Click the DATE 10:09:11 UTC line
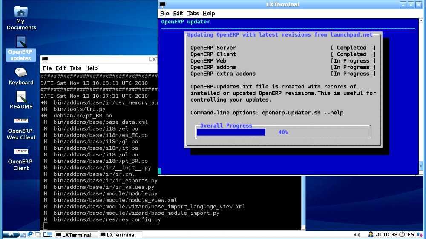426x239 pixels. pyautogui.click(x=94, y=83)
